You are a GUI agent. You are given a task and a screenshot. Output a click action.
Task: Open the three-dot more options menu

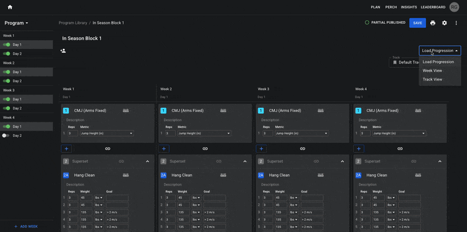pos(456,23)
